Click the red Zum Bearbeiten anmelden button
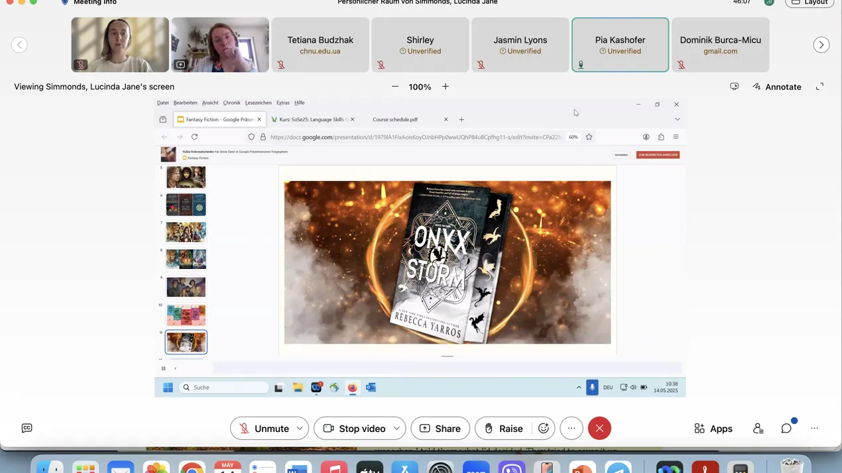The image size is (842, 473). (x=658, y=155)
